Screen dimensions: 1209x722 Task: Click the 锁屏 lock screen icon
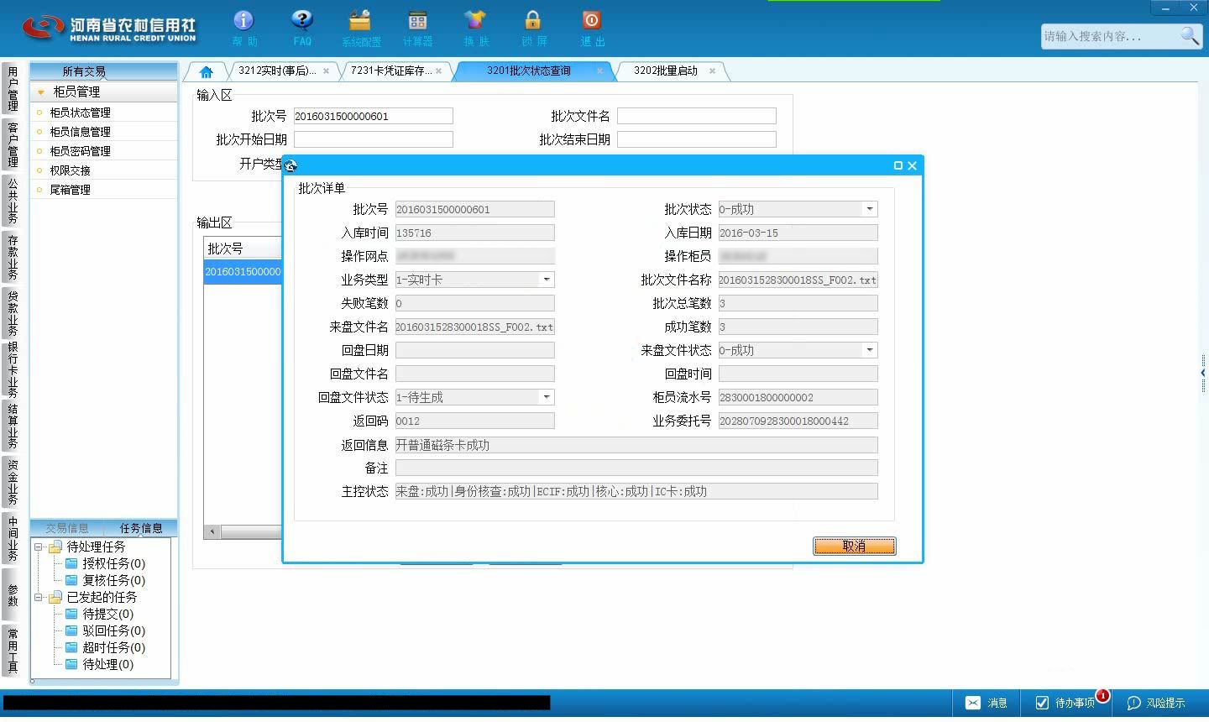coord(533,28)
